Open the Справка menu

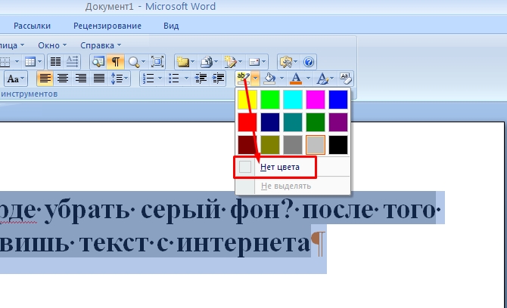coord(101,45)
